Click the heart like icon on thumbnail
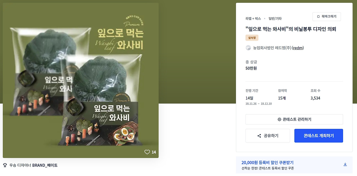This screenshot has height=176, width=357. (x=147, y=152)
